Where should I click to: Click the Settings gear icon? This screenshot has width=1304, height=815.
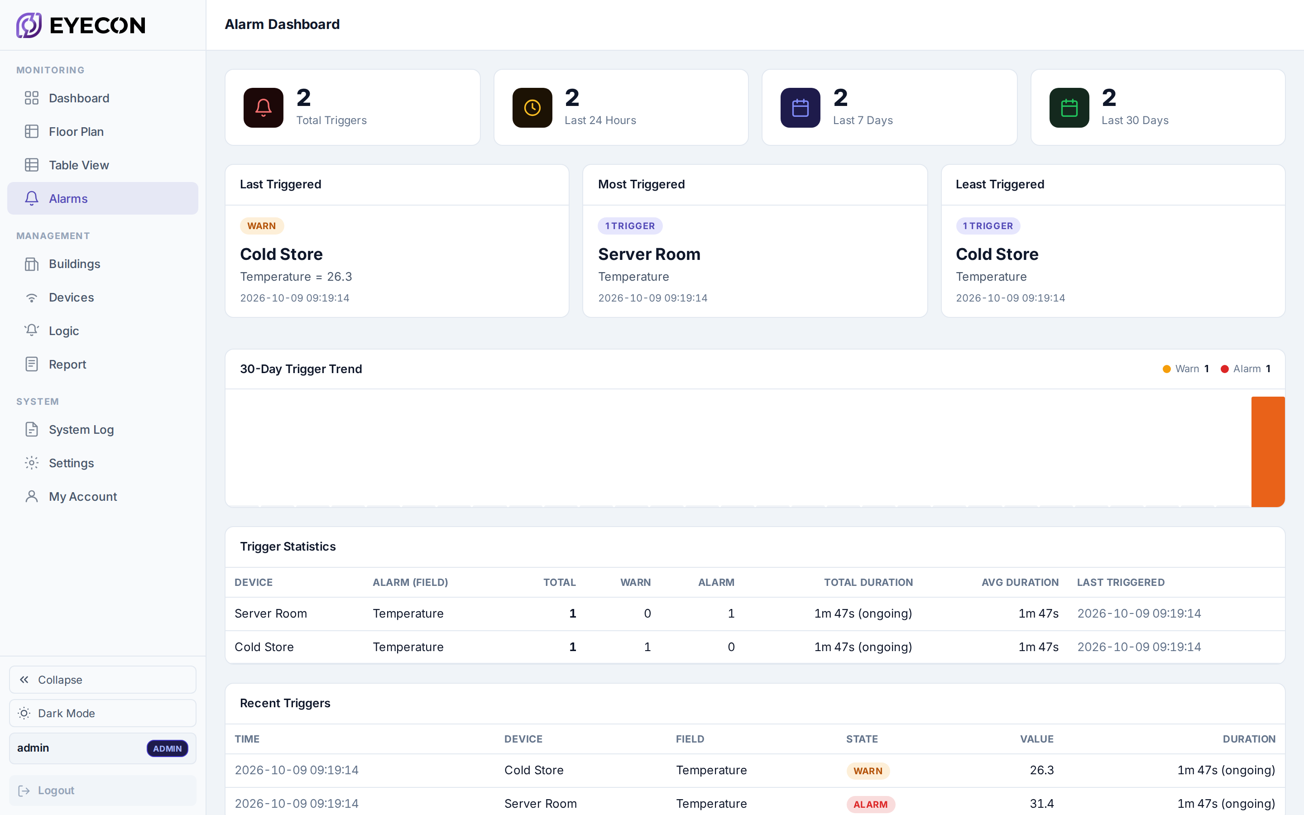32,463
